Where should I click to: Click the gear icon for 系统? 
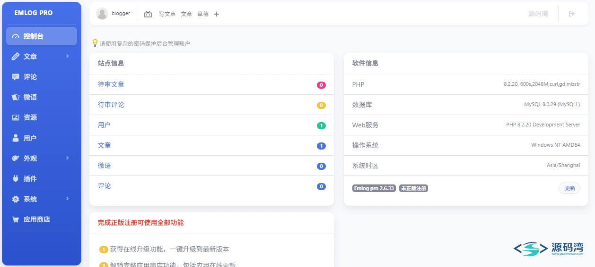click(x=16, y=199)
